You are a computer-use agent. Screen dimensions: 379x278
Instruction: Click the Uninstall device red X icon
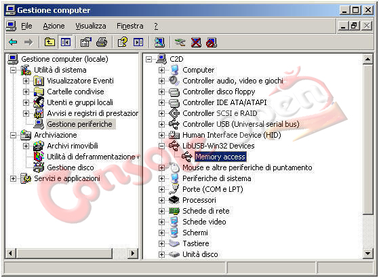pos(196,42)
